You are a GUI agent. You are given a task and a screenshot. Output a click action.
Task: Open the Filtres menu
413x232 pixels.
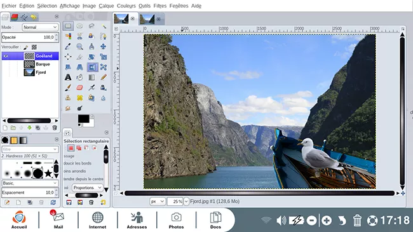pos(160,6)
